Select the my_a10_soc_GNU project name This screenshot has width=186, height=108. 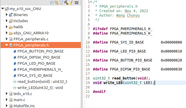click(x=25, y=9)
